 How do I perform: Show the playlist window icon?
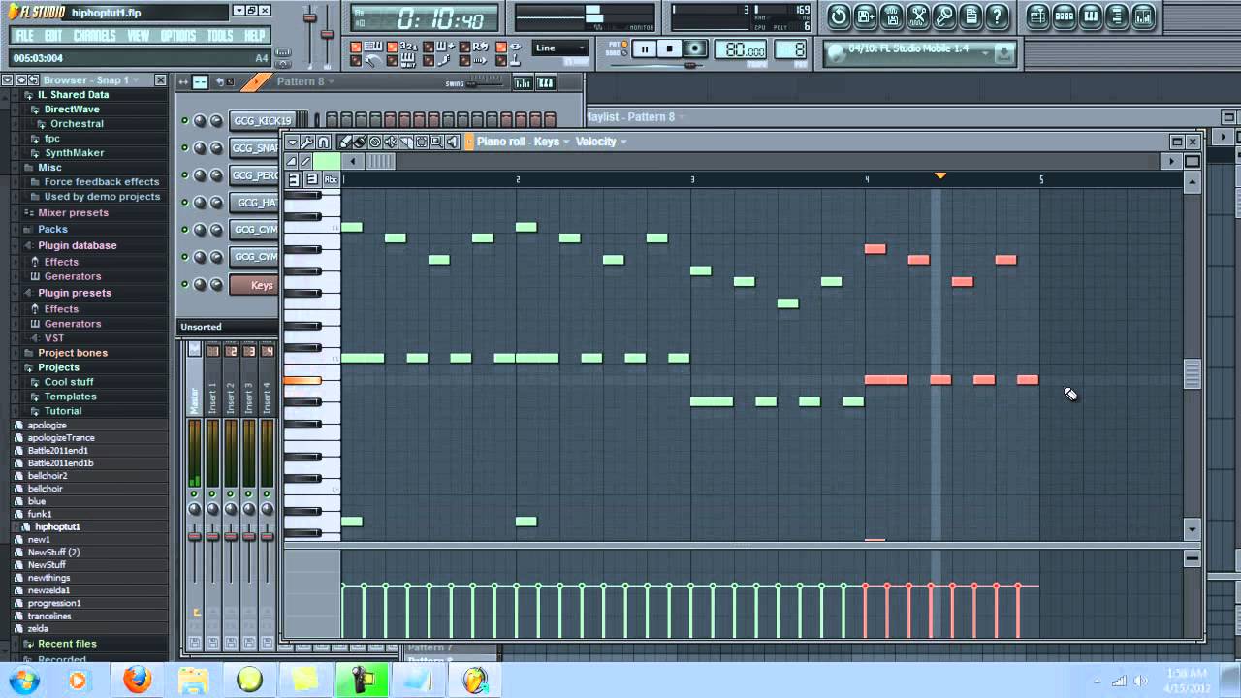1038,16
